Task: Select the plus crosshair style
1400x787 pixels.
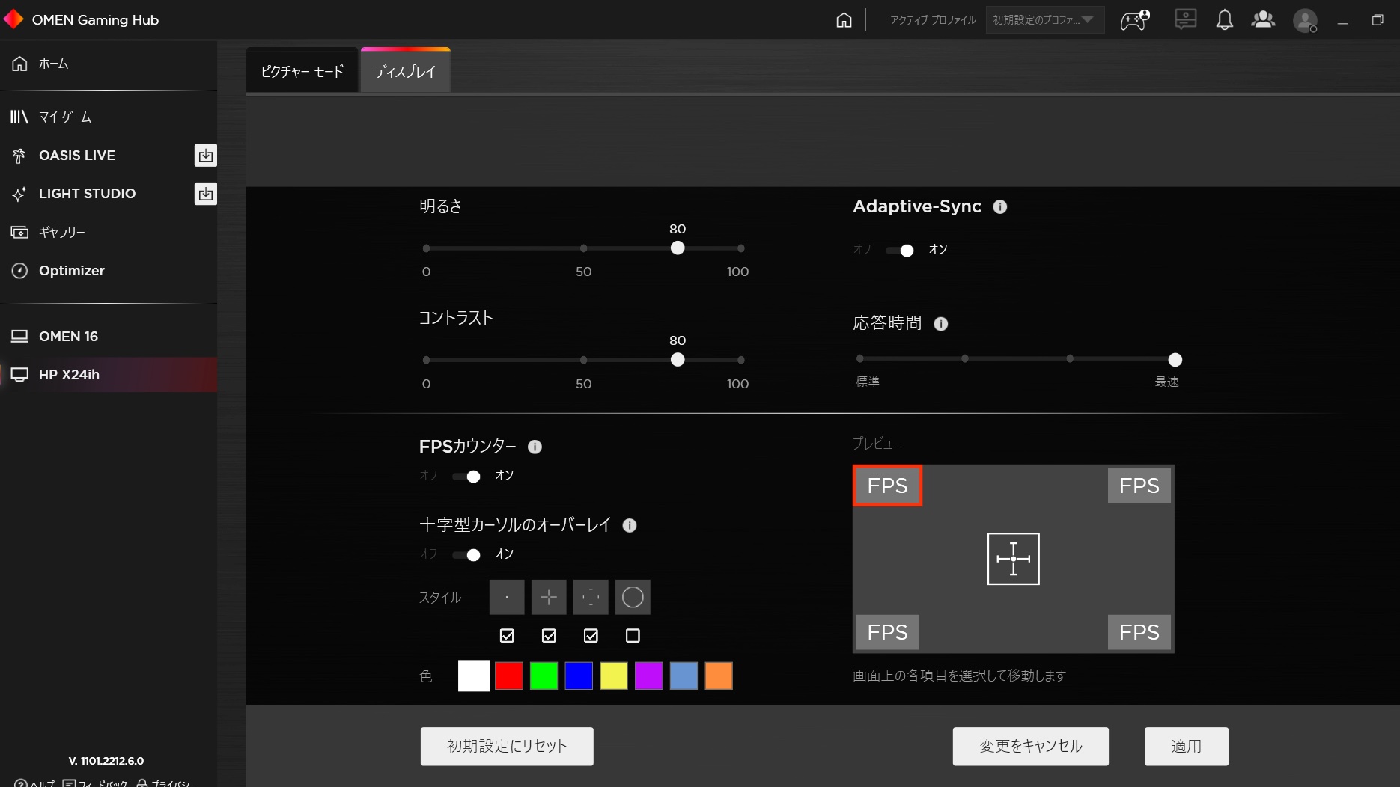Action: point(549,597)
